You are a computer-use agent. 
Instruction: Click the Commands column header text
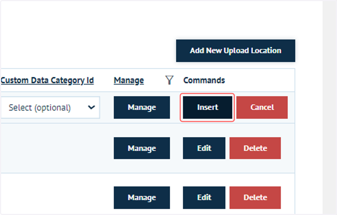click(x=204, y=80)
